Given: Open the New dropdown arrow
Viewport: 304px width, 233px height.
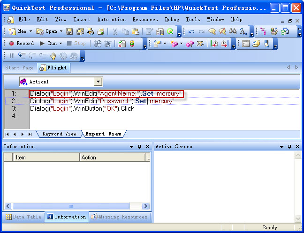Looking at the screenshot, I should pyautogui.click(x=30, y=31).
